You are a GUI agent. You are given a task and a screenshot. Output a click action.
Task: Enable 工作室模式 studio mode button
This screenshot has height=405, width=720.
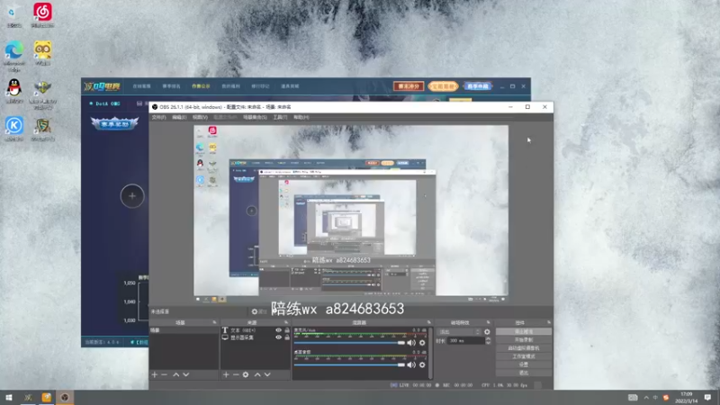pyautogui.click(x=524, y=356)
